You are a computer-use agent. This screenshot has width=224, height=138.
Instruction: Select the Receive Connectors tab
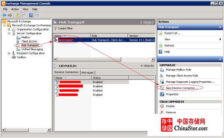pyautogui.click(x=66, y=72)
